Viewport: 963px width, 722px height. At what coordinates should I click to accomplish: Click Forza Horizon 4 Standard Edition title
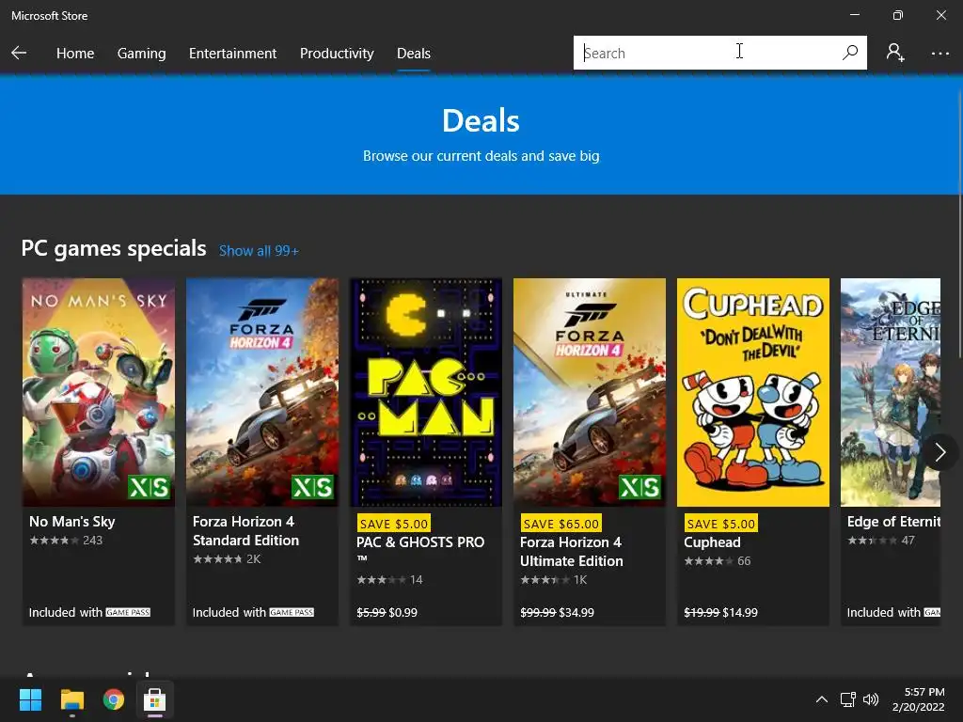[x=245, y=530]
